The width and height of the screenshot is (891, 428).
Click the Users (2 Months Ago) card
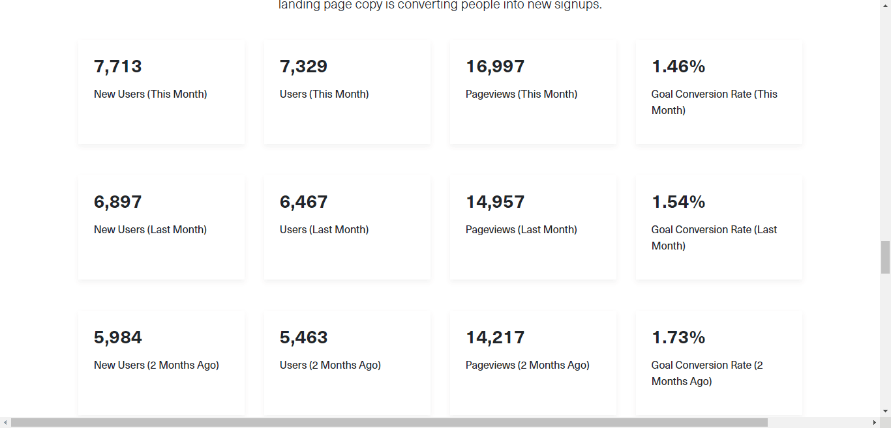point(347,362)
